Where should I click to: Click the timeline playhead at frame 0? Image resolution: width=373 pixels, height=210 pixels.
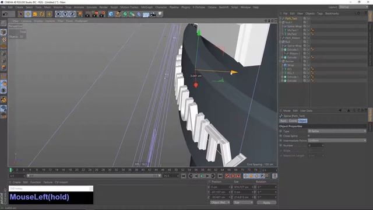click(x=10, y=170)
